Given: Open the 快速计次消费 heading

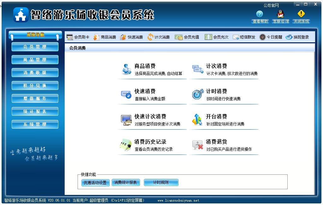Looking at the screenshot, I should tap(150, 117).
